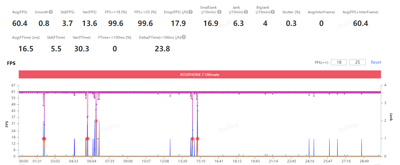
Task: Open help icon beside Drop(FPS) [/h]
Action: click(191, 12)
